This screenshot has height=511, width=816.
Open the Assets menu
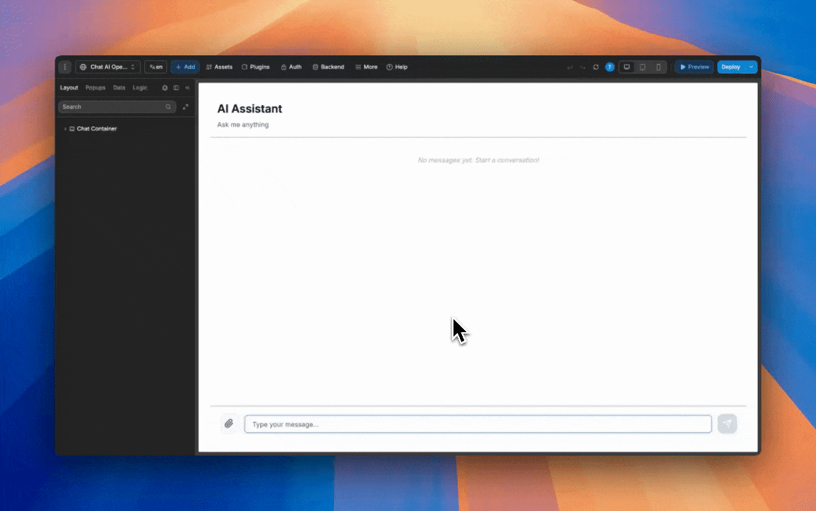point(219,67)
